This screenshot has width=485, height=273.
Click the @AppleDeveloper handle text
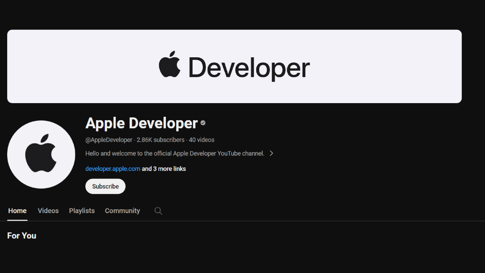(109, 140)
